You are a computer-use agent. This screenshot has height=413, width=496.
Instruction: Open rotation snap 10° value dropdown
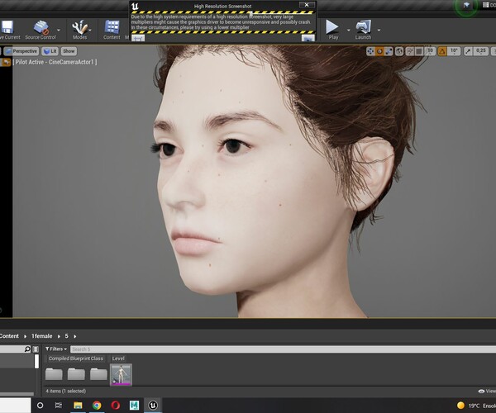454,51
